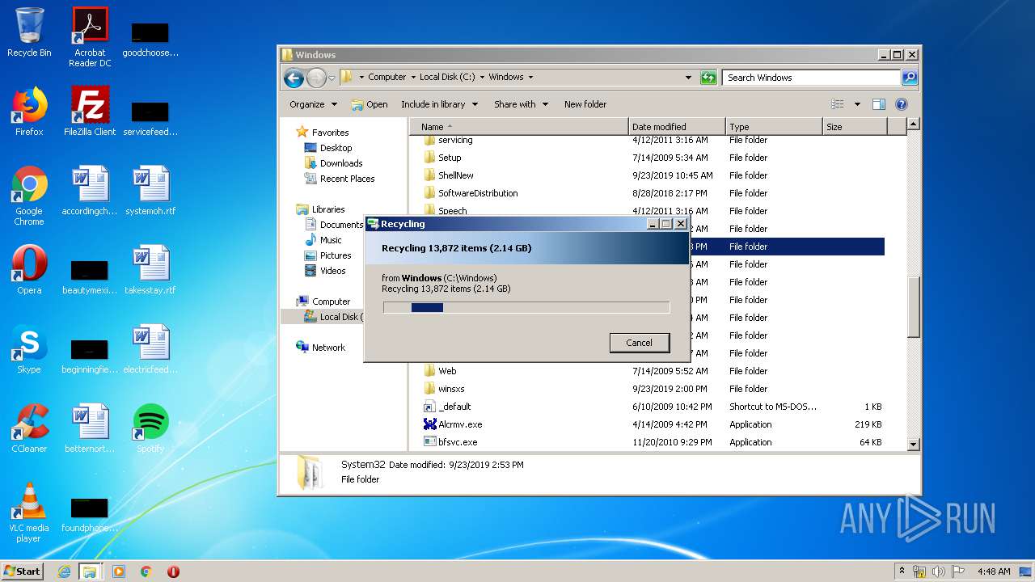Select the servicefeed desktop file
This screenshot has width=1035, height=582.
[150, 118]
